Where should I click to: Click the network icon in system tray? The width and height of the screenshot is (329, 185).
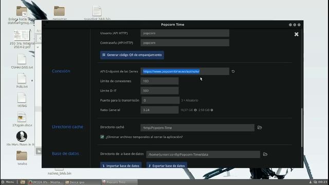[x=315, y=182]
